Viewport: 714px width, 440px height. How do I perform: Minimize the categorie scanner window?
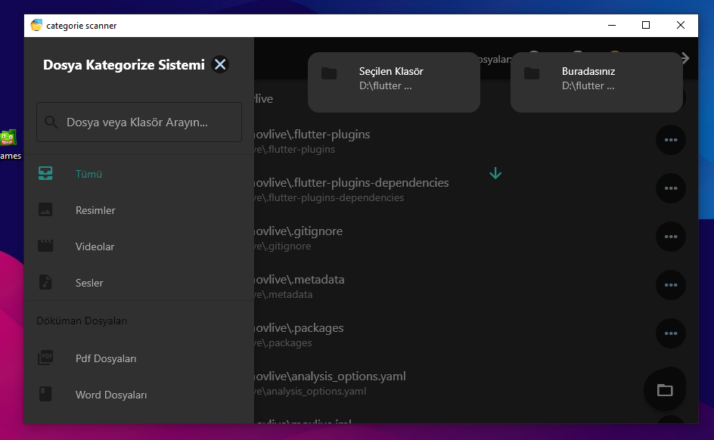click(x=612, y=26)
